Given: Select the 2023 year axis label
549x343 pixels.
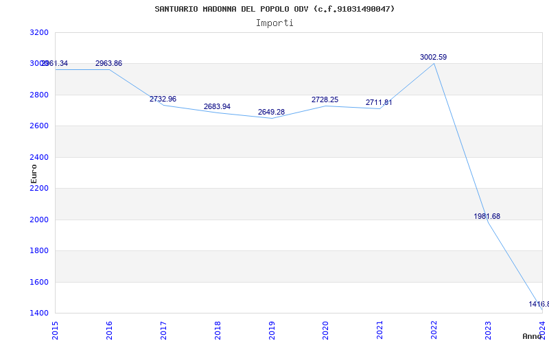Looking at the screenshot, I should click(488, 331).
